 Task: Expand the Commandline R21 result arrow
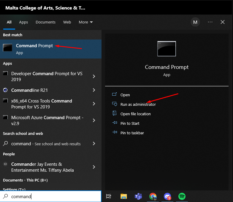pyautogui.click(x=94, y=90)
